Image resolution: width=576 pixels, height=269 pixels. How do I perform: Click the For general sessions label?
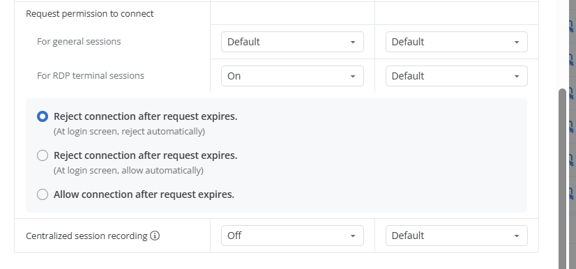79,42
